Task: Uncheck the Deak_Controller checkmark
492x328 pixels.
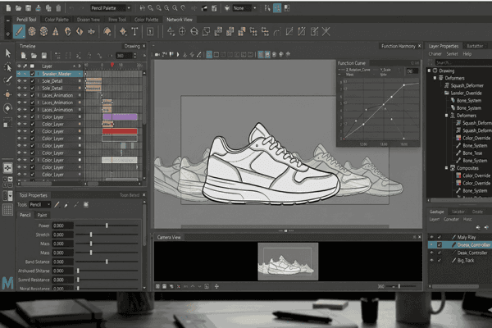Action: [x=440, y=253]
